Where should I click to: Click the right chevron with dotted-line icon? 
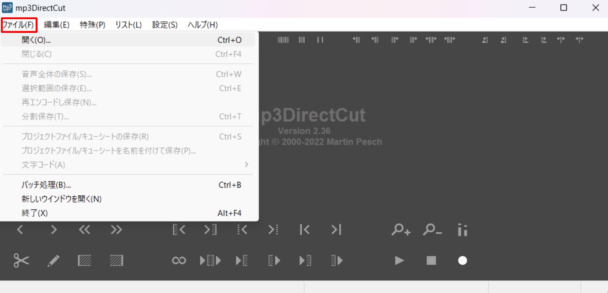coord(273,230)
